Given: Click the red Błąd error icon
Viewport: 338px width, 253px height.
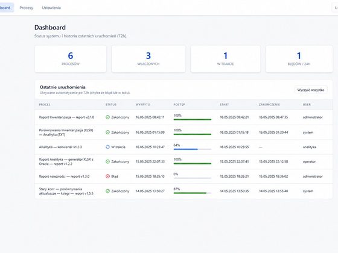Looking at the screenshot, I should pos(108,176).
